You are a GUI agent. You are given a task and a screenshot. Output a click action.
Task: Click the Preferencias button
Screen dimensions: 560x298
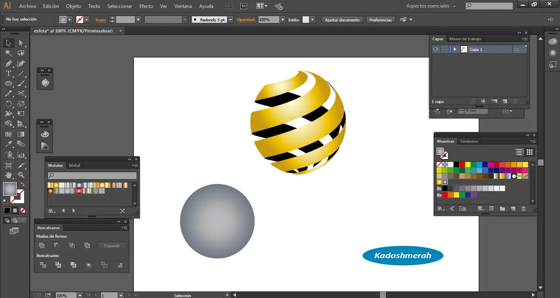(381, 20)
